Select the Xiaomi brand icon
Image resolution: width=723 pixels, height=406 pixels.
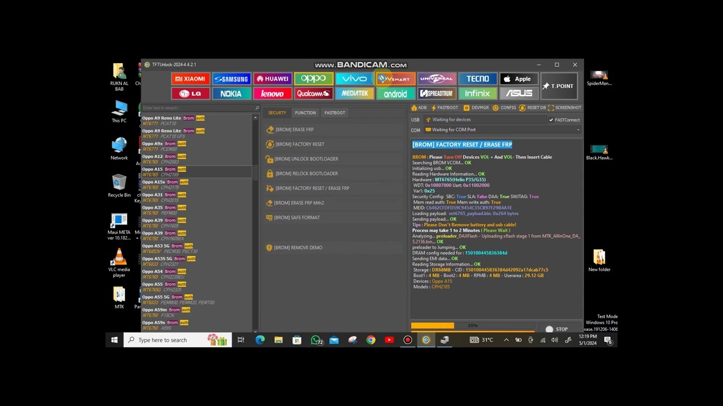click(x=190, y=79)
